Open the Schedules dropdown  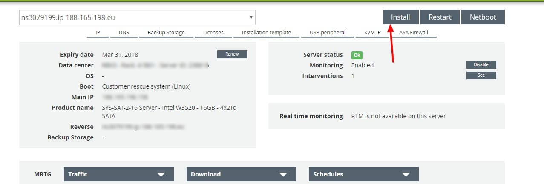point(363,174)
